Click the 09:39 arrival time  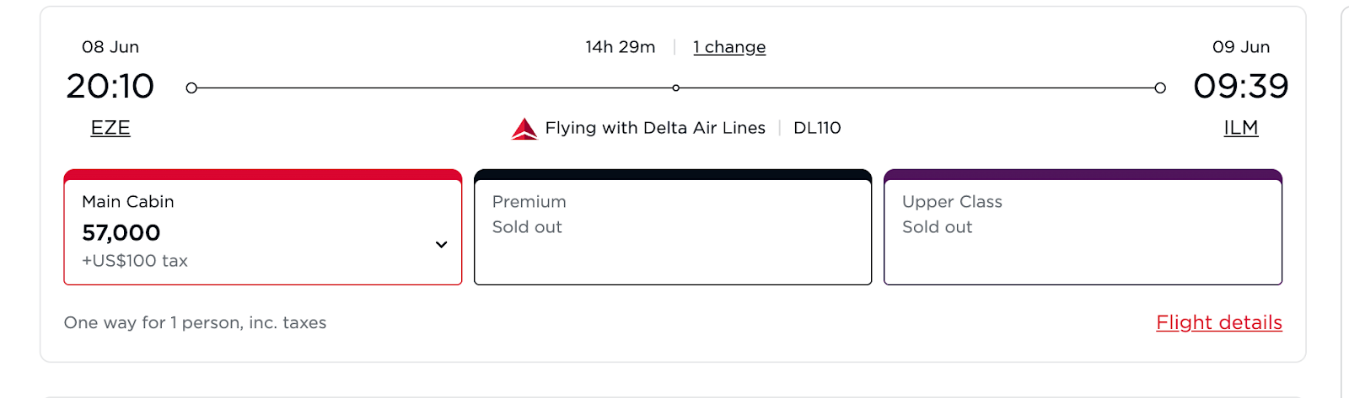(1240, 86)
